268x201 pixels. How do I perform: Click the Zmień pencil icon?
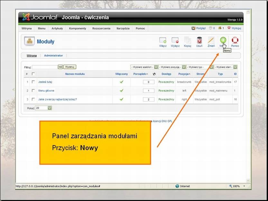(x=211, y=40)
